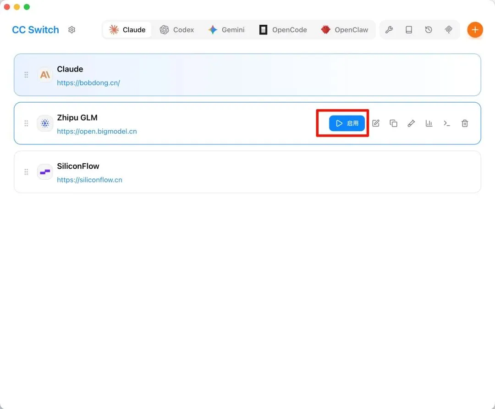Viewport: 495px width, 409px height.
Task: Open the history clock icon in toolbar
Action: tap(429, 30)
